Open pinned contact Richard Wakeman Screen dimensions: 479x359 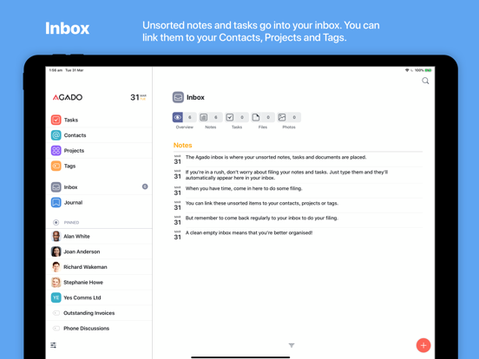99,267
